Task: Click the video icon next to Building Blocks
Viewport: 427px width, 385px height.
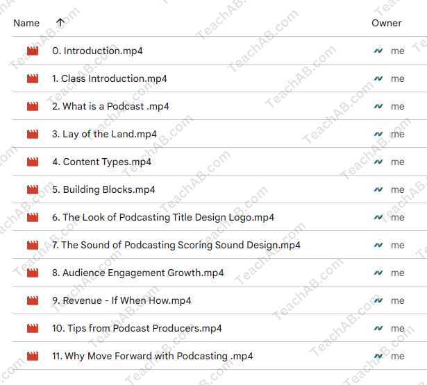Action: point(32,189)
